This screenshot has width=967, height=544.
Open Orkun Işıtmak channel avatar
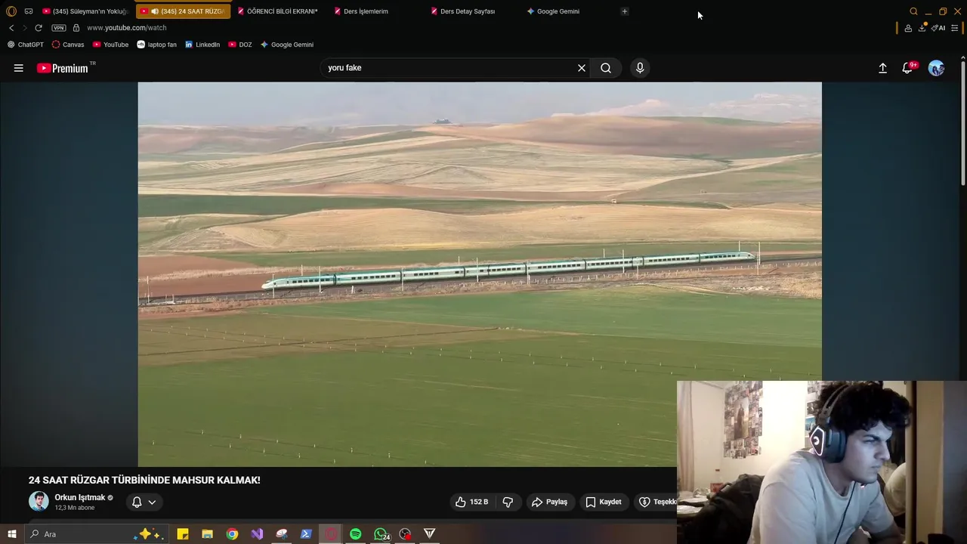coord(39,501)
